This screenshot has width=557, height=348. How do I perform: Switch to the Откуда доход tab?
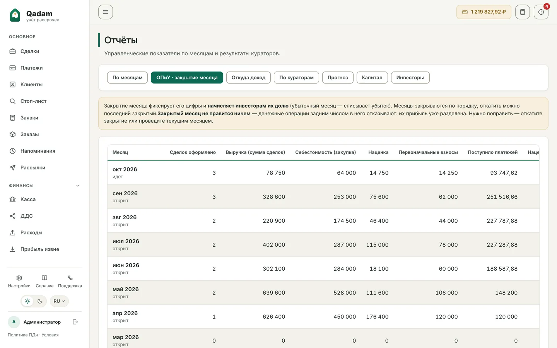248,77
